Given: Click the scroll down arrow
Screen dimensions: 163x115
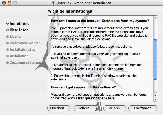Looking at the screenshot, I should coord(155,99).
